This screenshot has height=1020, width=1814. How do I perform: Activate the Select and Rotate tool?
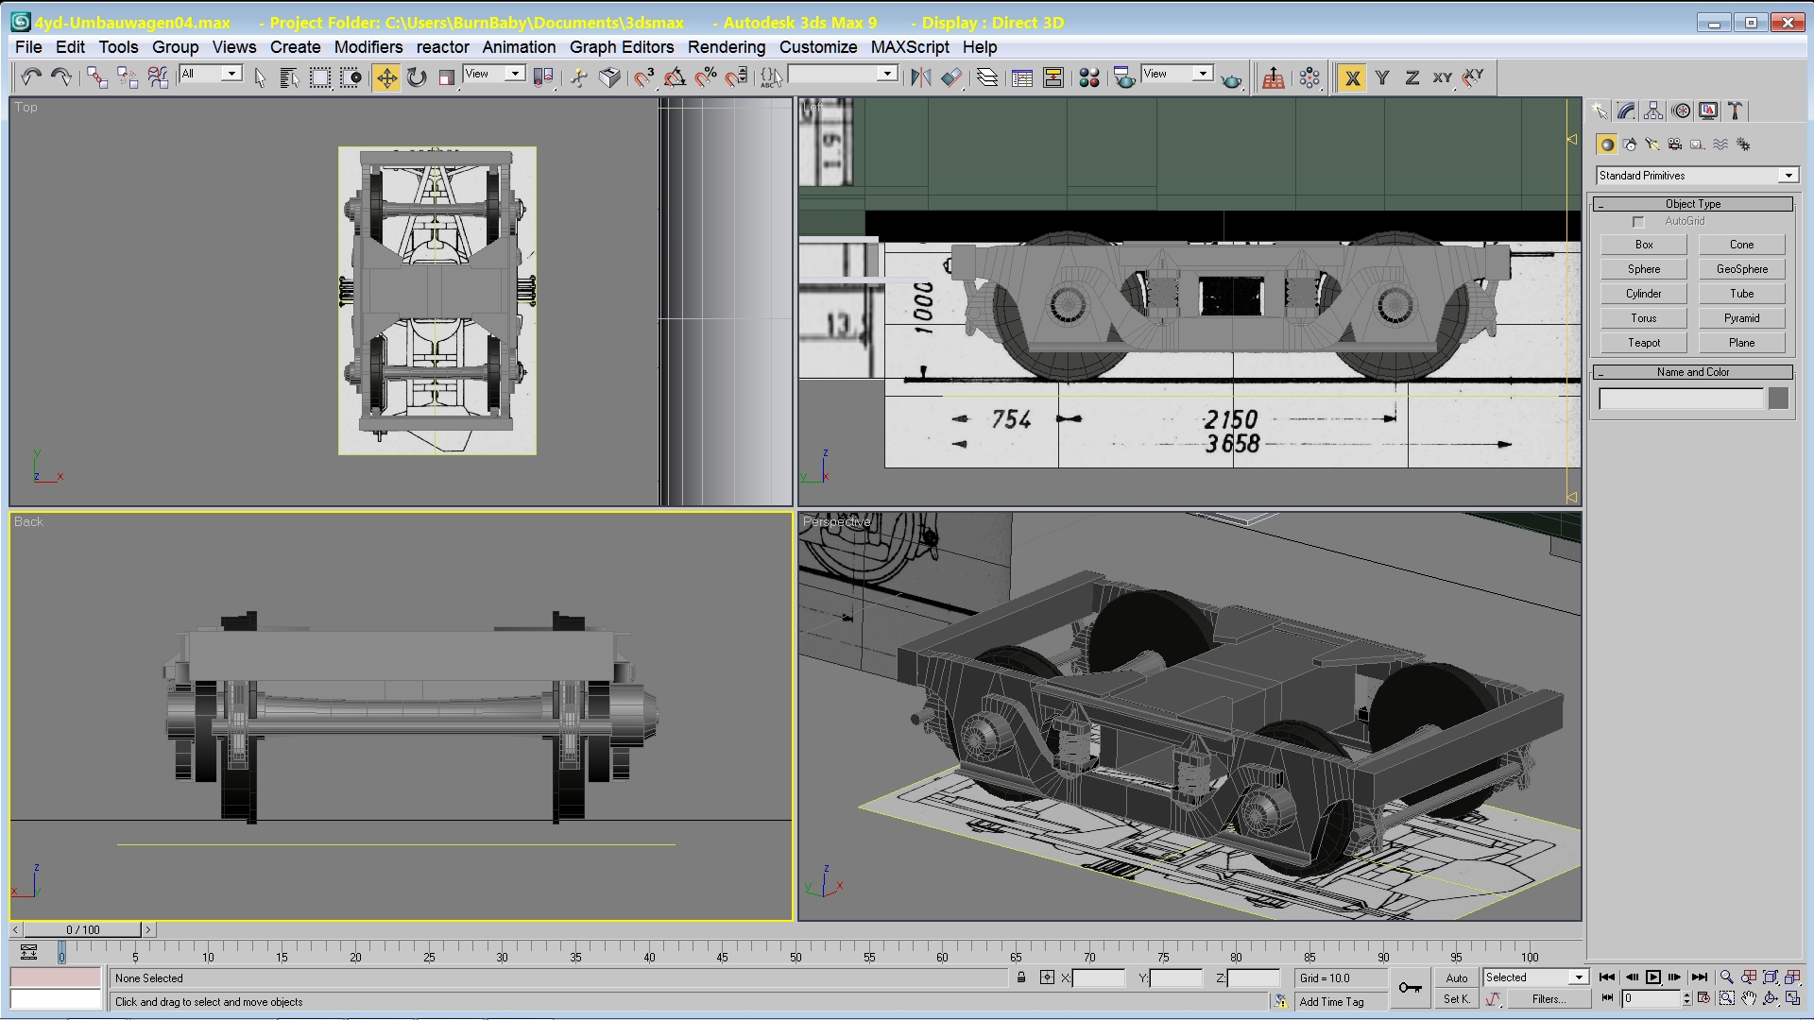pos(417,77)
